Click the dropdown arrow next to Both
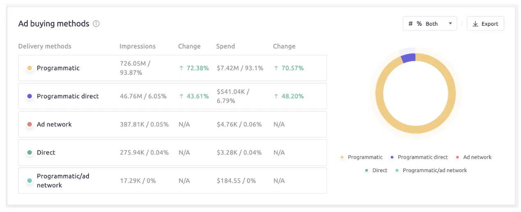Image resolution: width=521 pixels, height=212 pixels. pos(450,24)
